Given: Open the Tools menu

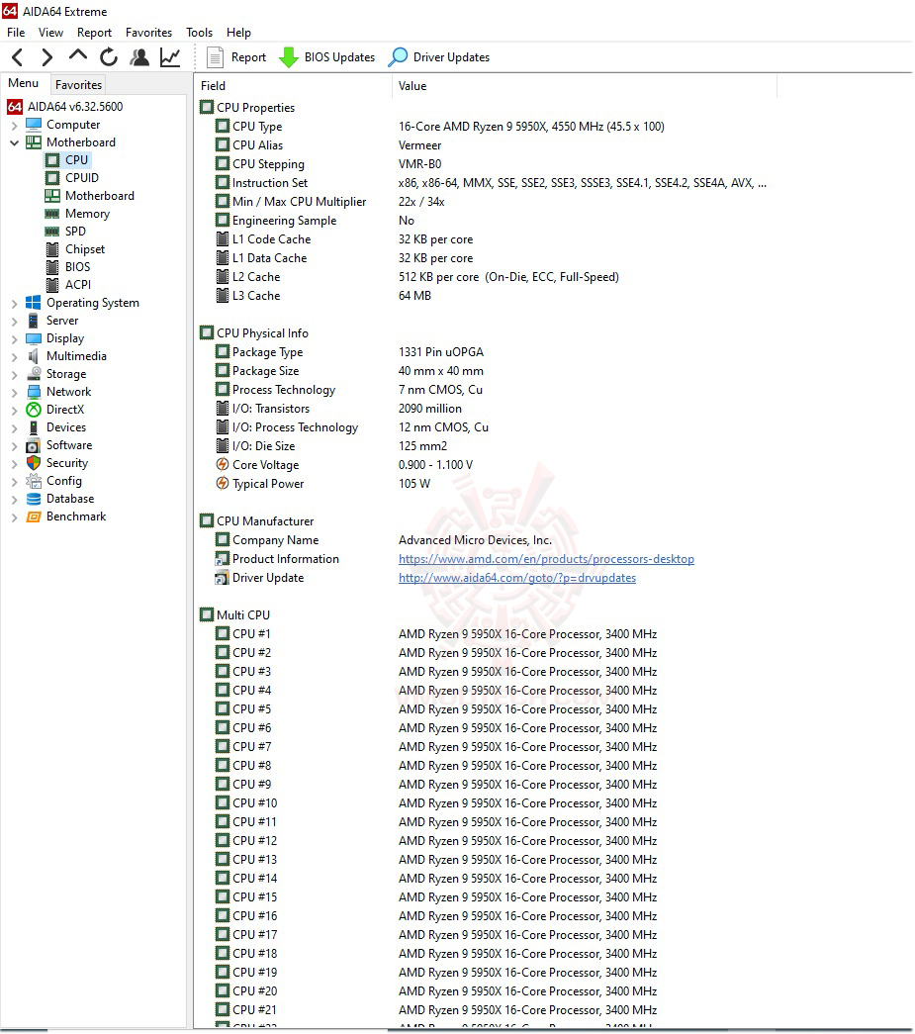Looking at the screenshot, I should (x=199, y=33).
